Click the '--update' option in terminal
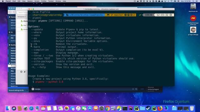The height and width of the screenshot is (112, 200). (x=37, y=30)
